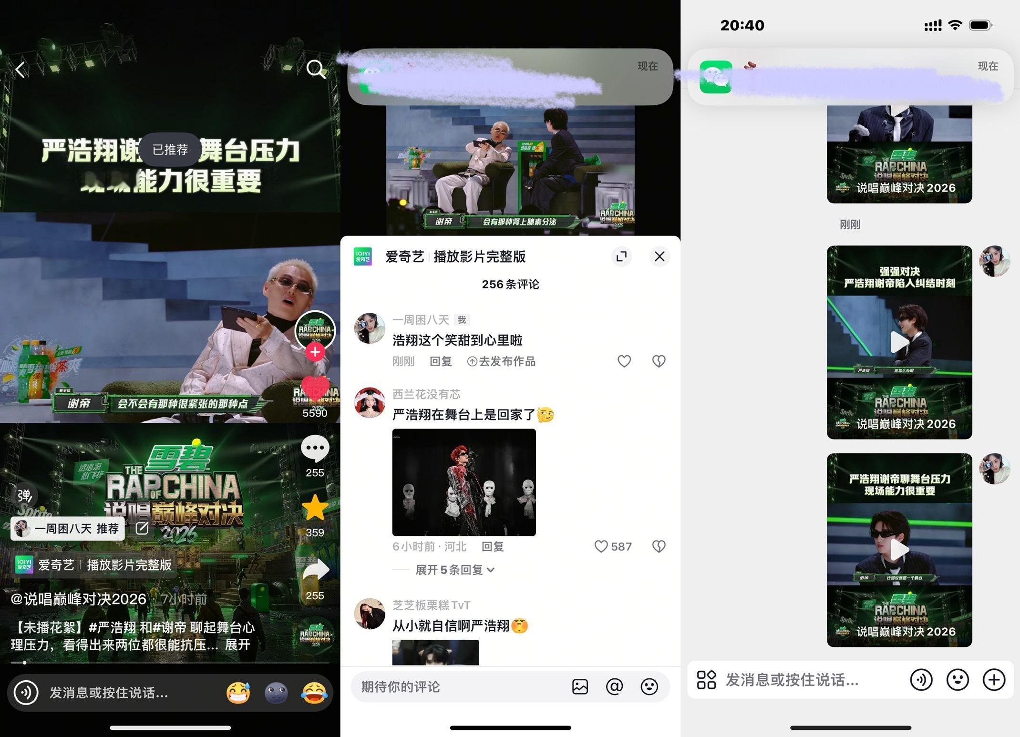Open the WeChat notification banner in the chat screen

click(x=851, y=77)
